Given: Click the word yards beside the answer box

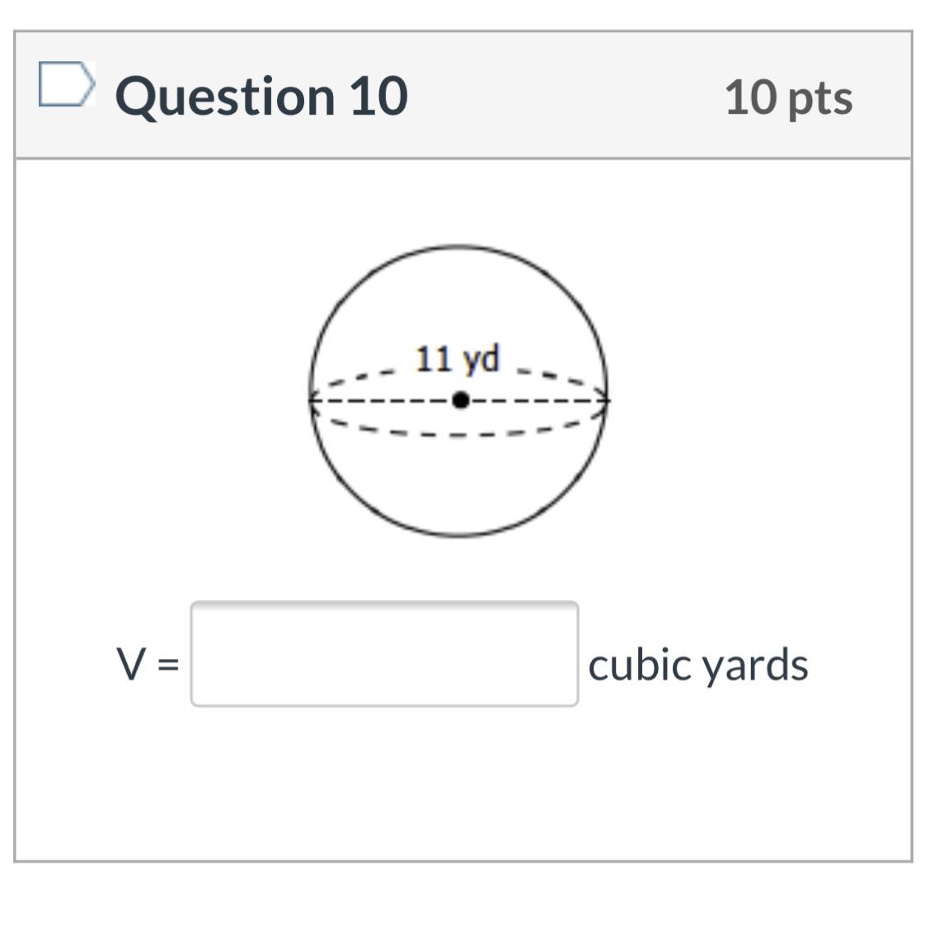Looking at the screenshot, I should coord(756,666).
